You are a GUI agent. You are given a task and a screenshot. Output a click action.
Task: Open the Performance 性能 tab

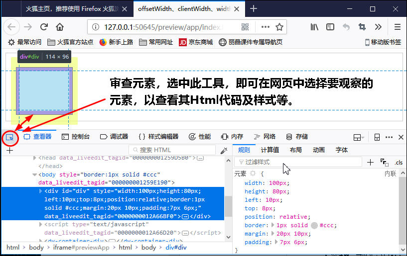(x=200, y=137)
